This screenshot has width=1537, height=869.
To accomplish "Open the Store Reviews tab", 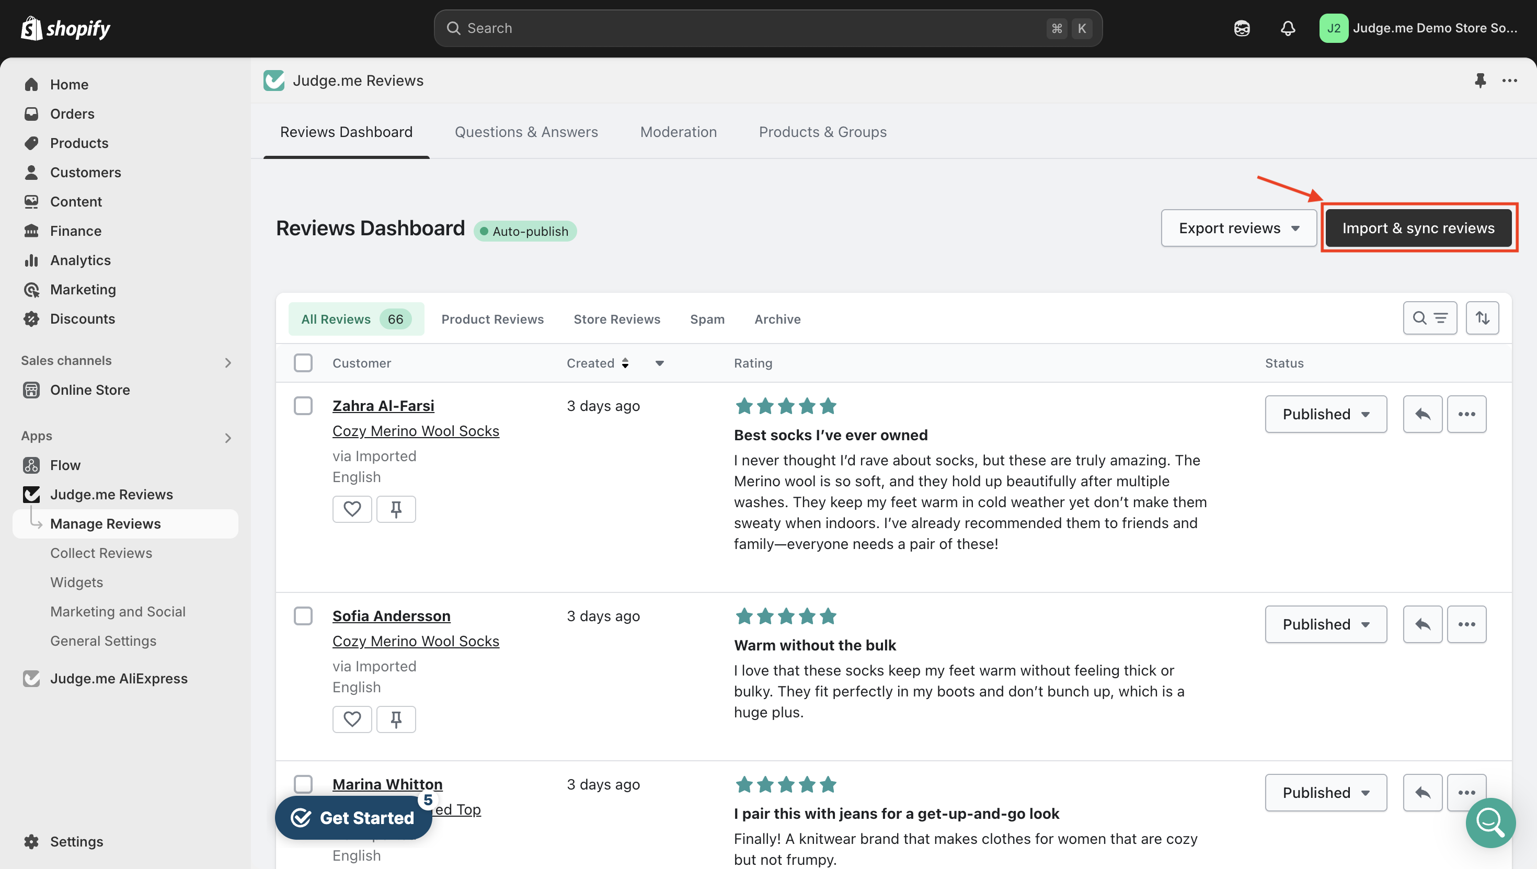I will 617,319.
